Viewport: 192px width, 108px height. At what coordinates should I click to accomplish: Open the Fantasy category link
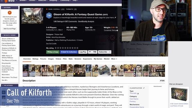pyautogui.click(x=133, y=101)
